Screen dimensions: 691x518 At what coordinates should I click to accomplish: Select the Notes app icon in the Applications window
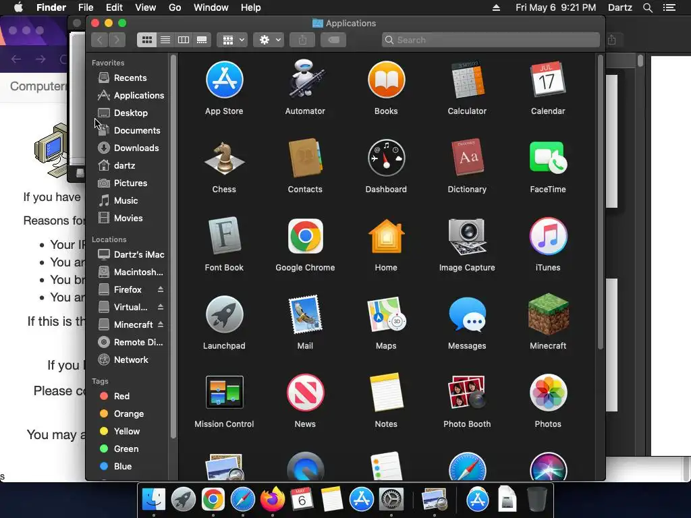(386, 393)
